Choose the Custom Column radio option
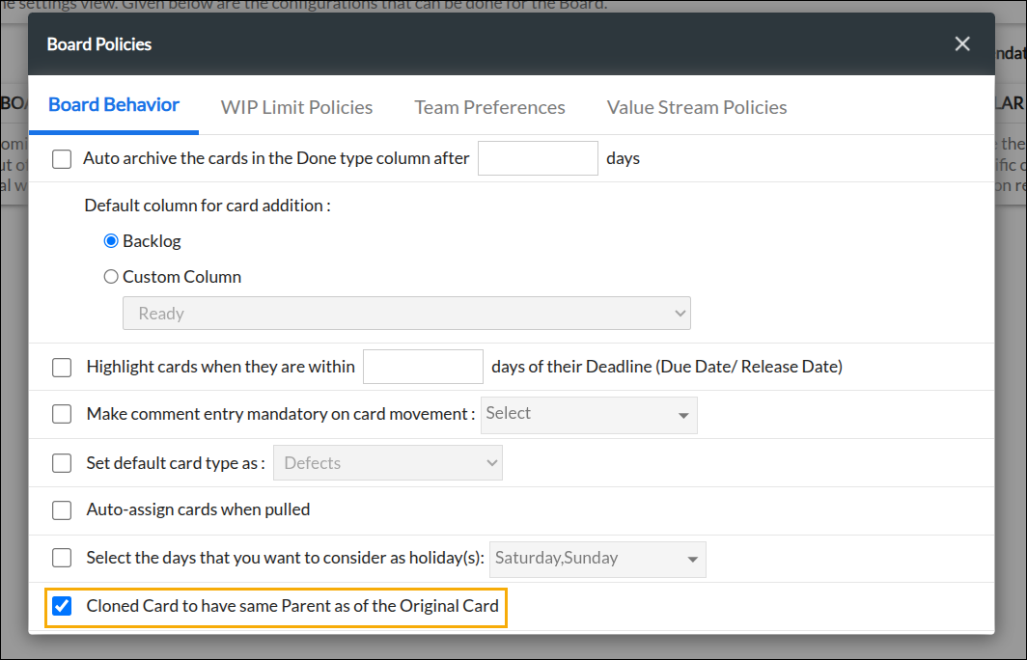1027x660 pixels. pyautogui.click(x=111, y=276)
